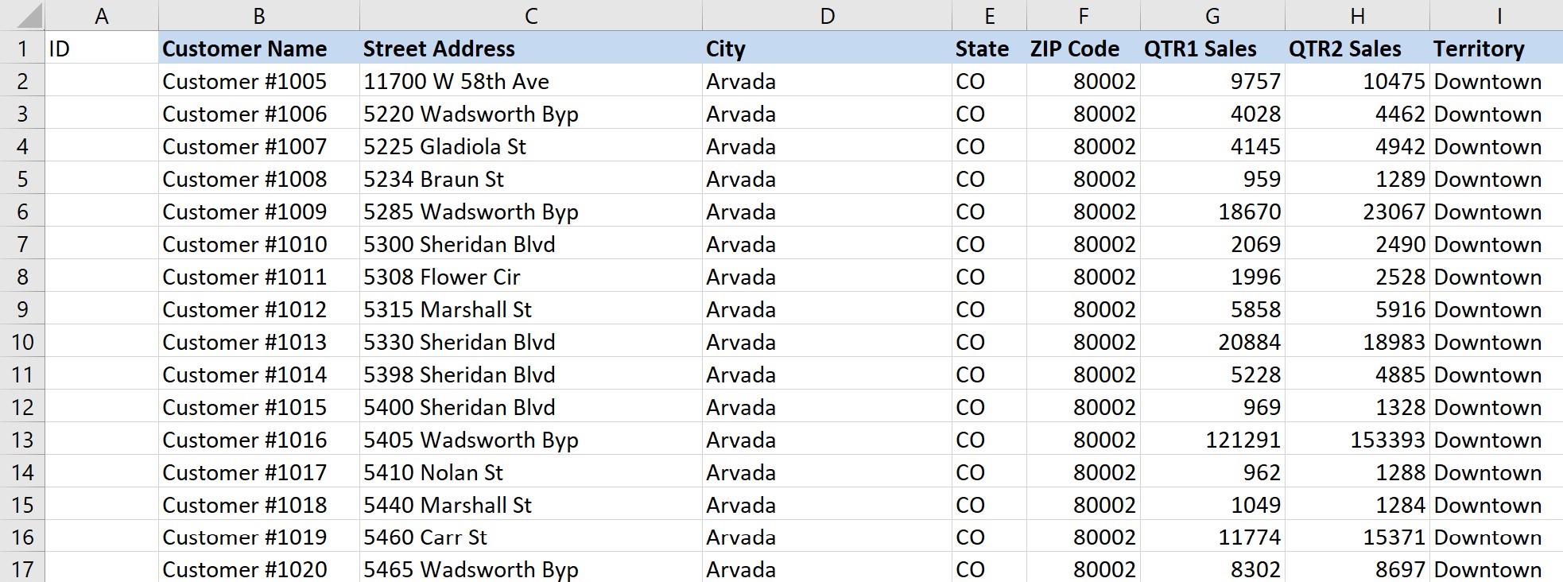Click the Customer Name header cell
This screenshot has height=582, width=1563.
pyautogui.click(x=258, y=48)
